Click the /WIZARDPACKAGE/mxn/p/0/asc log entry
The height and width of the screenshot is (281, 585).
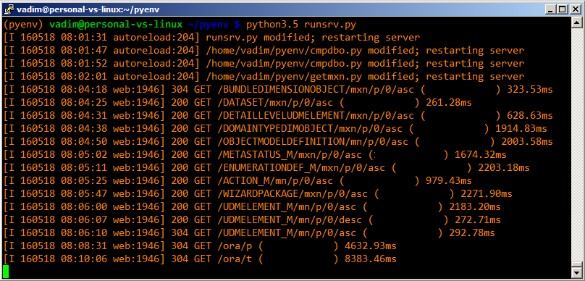(x=258, y=194)
